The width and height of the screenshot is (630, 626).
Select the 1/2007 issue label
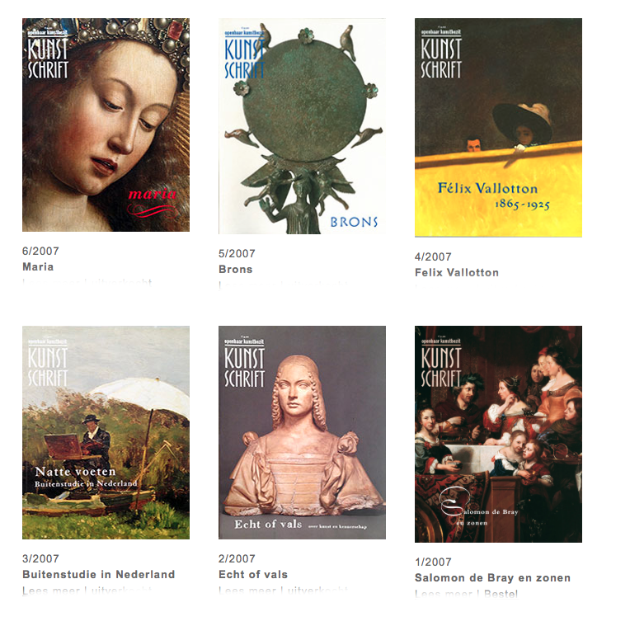[x=433, y=562]
